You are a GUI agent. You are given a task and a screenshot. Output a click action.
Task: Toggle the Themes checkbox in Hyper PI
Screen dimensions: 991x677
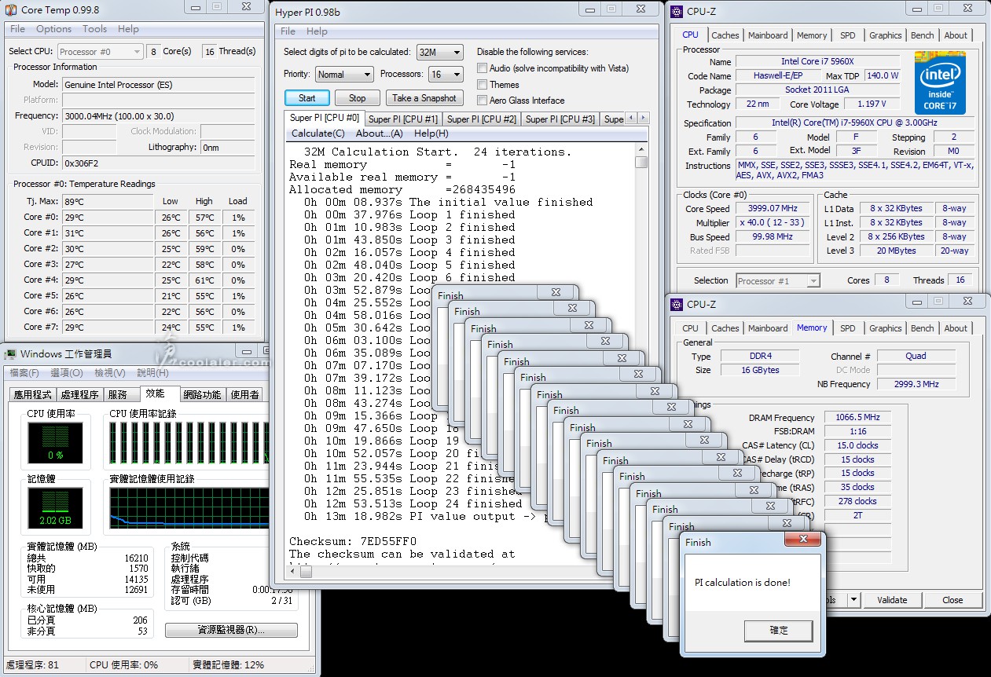(x=482, y=84)
